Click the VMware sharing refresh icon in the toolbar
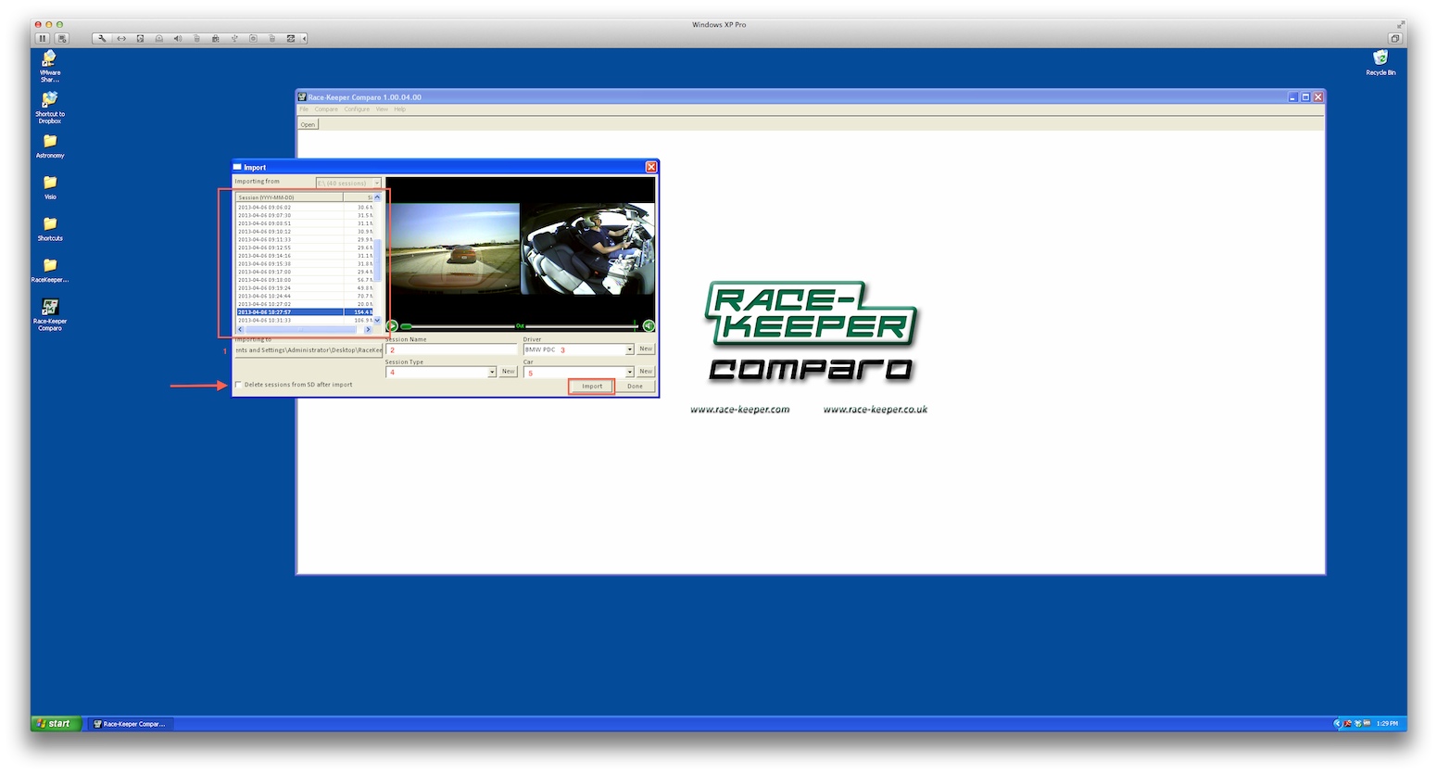Viewport: 1437px width, 774px height. [x=291, y=38]
